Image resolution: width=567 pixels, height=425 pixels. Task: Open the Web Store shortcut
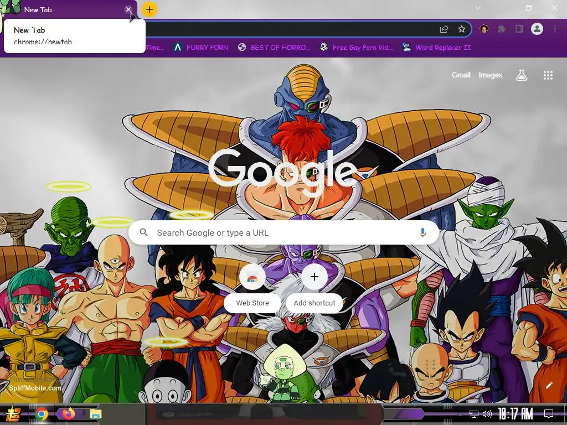(252, 289)
